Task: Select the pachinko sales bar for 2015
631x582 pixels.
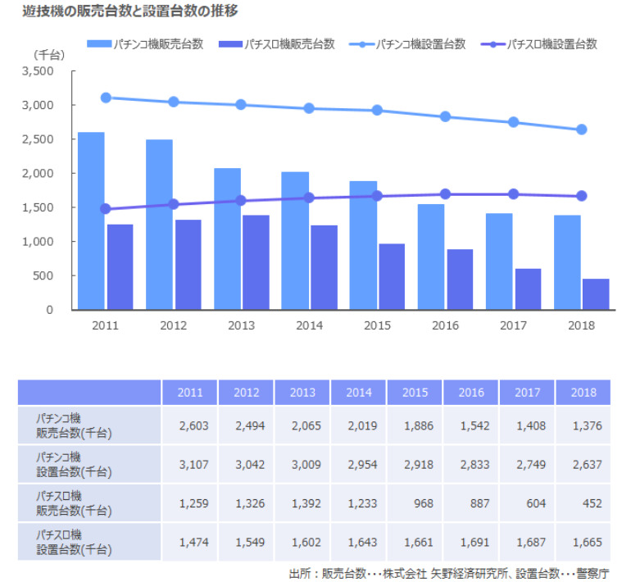Action: pos(363,246)
